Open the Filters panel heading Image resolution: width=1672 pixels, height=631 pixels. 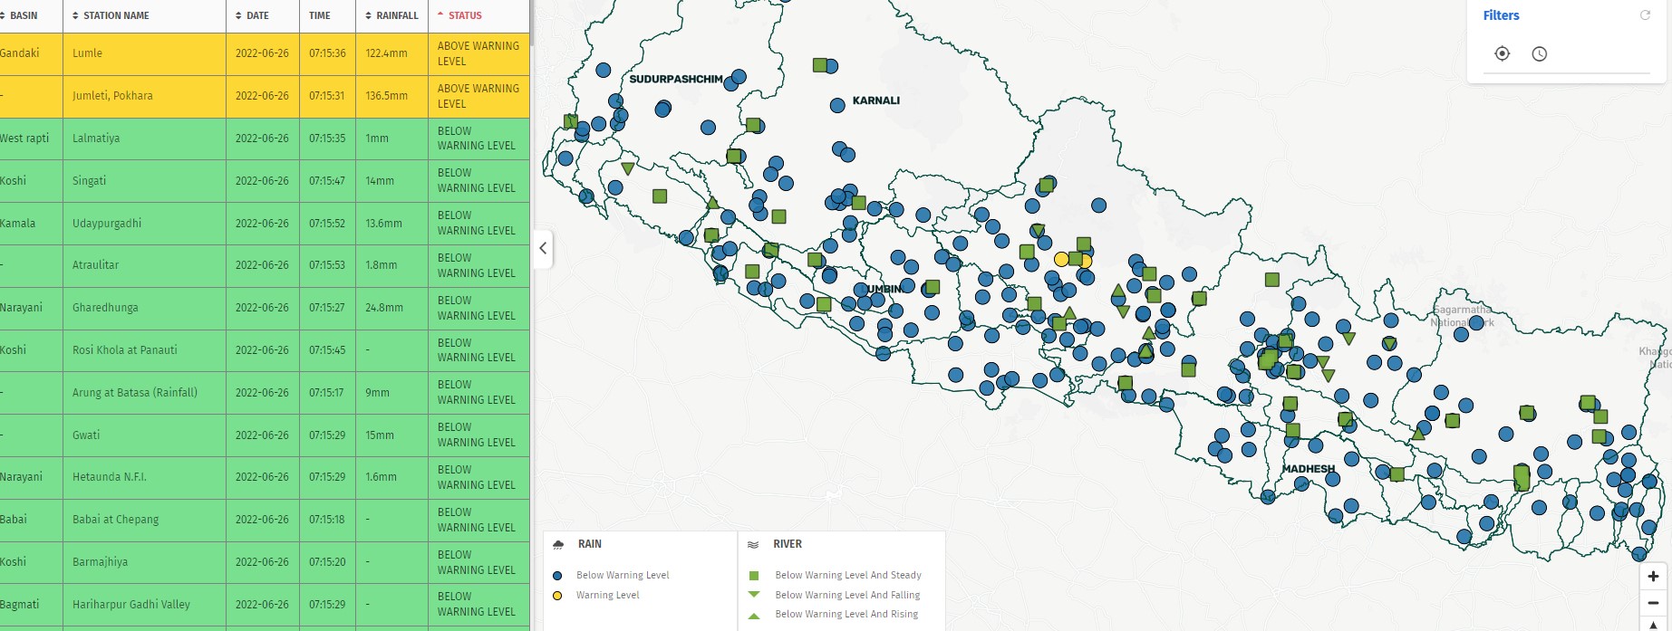(x=1501, y=15)
